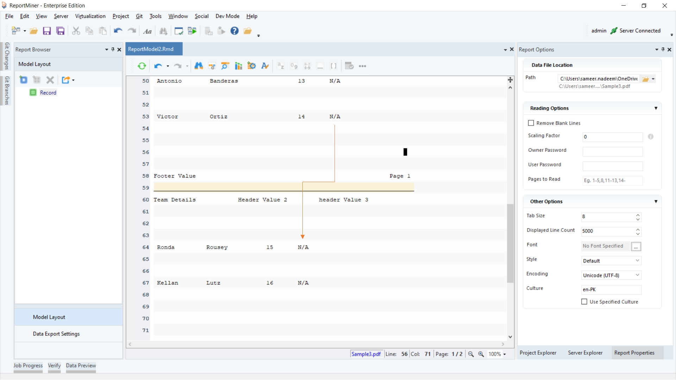
Task: Click the green Run/Preview icon in main toolbar
Action: pyautogui.click(x=192, y=31)
